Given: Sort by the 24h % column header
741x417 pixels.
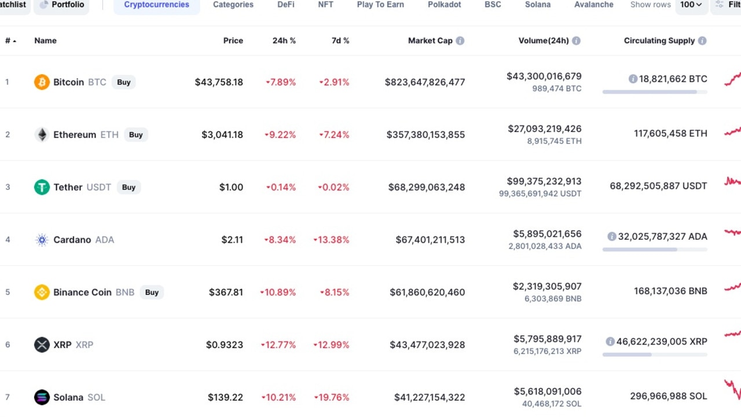Looking at the screenshot, I should click(284, 41).
